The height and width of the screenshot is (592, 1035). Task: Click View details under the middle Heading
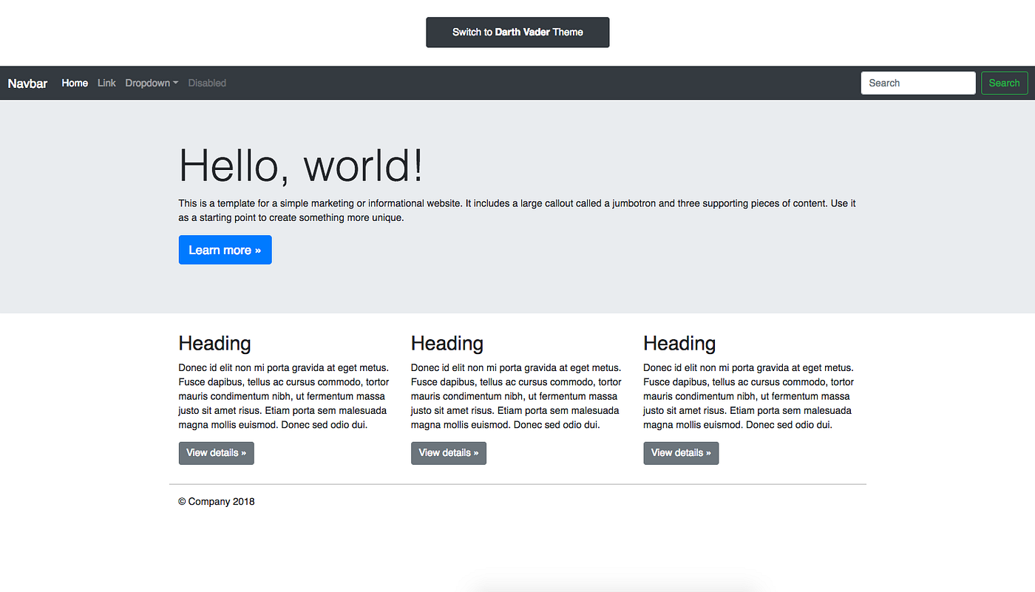448,453
